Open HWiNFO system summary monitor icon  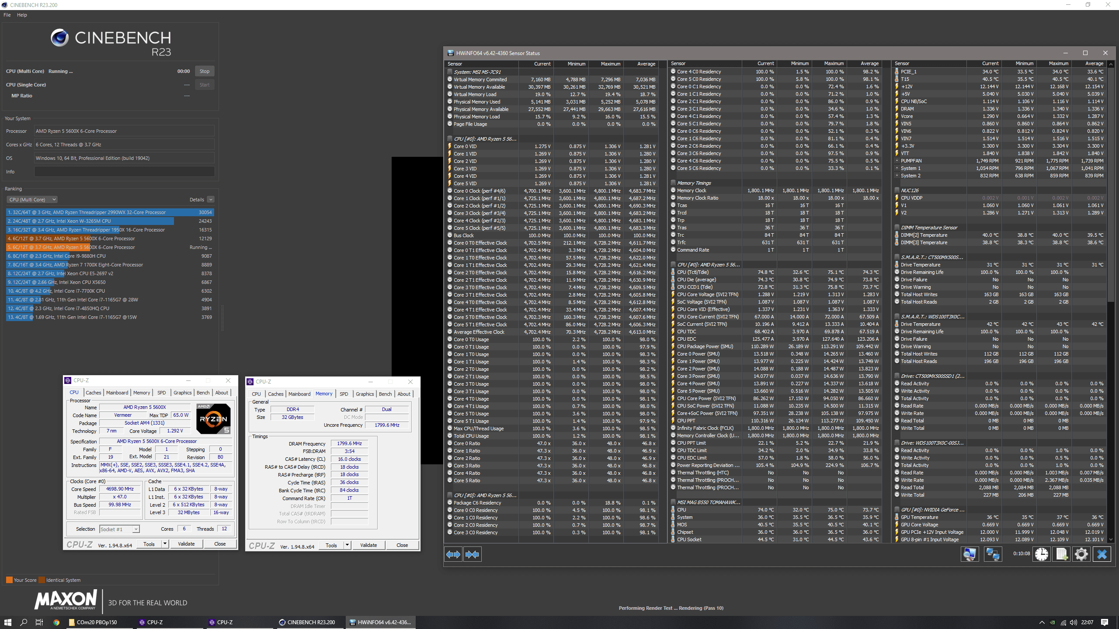click(x=970, y=554)
